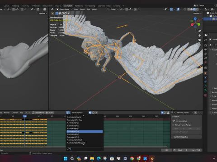Click the Blender icon in Windows taskbar
Viewport: 217px width, 162px height.
pyautogui.click(x=152, y=158)
